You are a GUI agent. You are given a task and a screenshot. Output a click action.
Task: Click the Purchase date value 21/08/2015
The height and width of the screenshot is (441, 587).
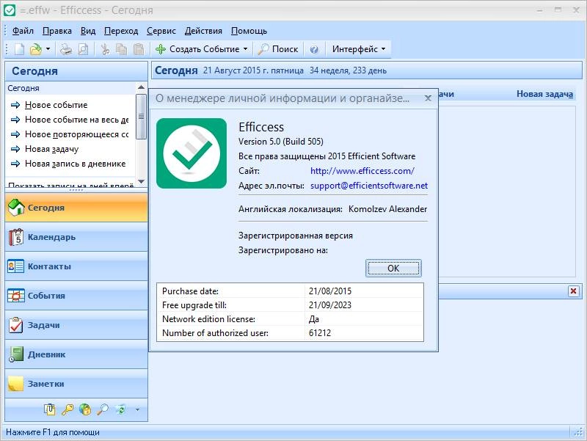click(x=329, y=291)
